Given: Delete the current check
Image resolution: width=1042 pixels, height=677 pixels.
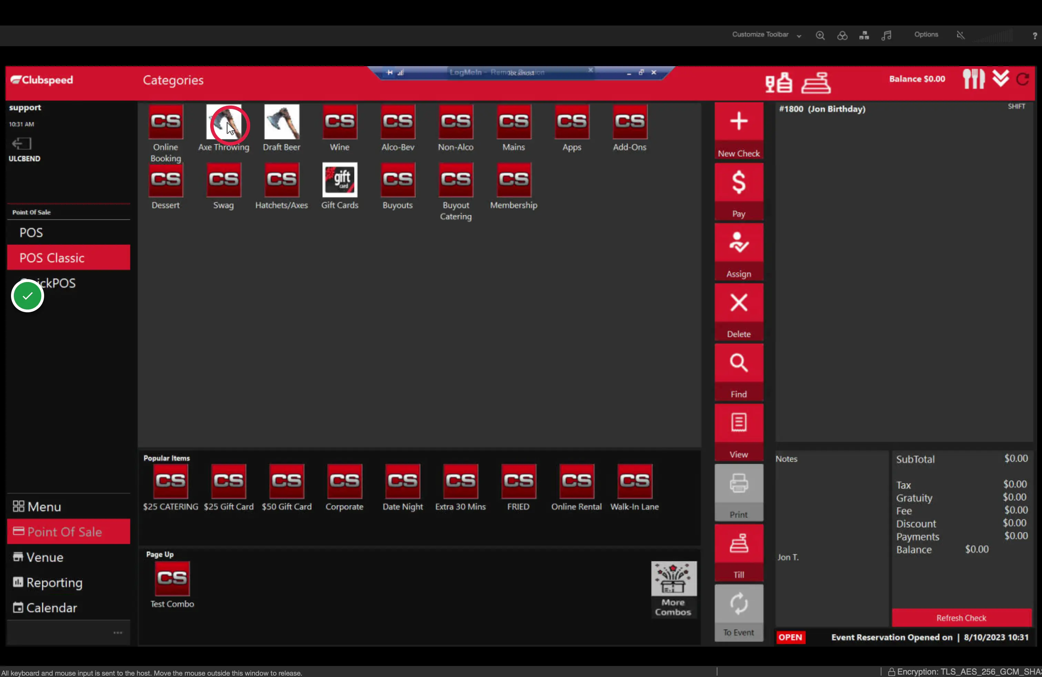Looking at the screenshot, I should (x=738, y=311).
